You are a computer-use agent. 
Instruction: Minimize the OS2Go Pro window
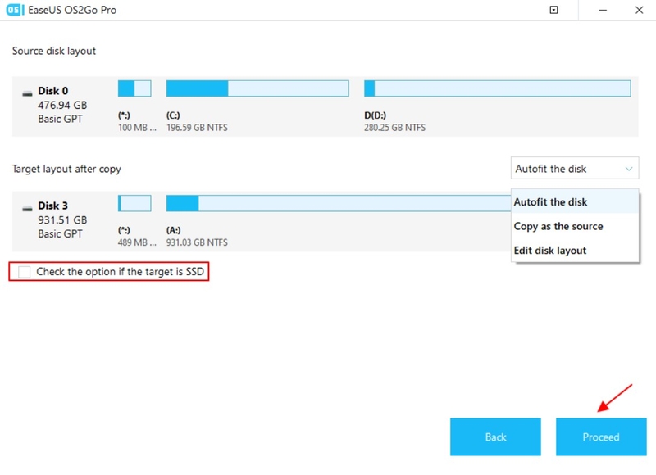click(x=603, y=10)
